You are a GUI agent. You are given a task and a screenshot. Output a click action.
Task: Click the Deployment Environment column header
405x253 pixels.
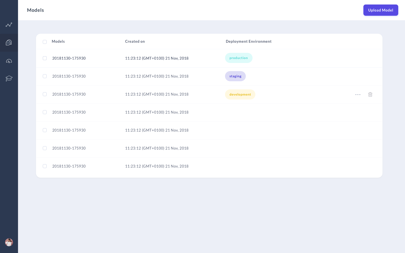point(248,41)
